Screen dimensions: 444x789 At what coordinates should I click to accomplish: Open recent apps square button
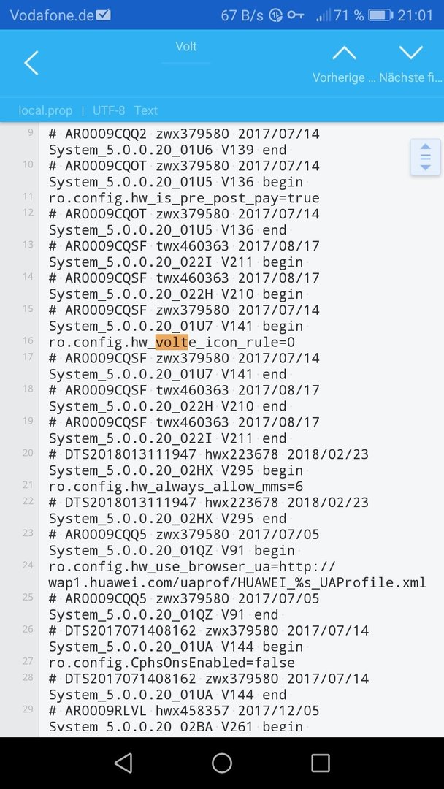[321, 763]
